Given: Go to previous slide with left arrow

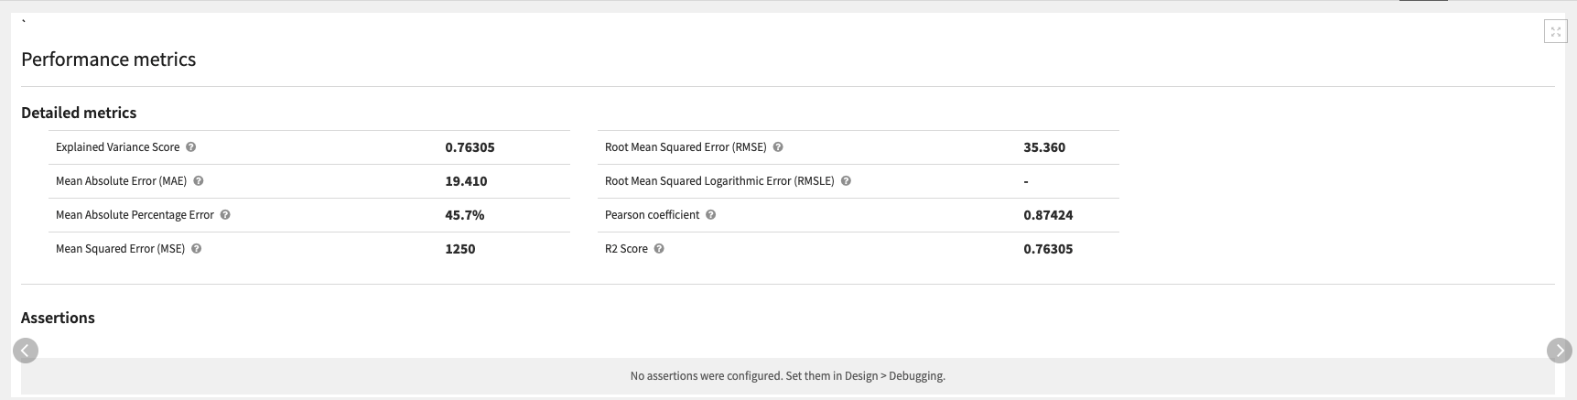Looking at the screenshot, I should (26, 350).
